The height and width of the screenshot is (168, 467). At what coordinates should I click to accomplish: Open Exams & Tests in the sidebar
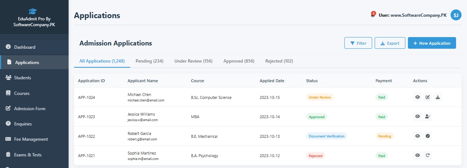coord(34,155)
